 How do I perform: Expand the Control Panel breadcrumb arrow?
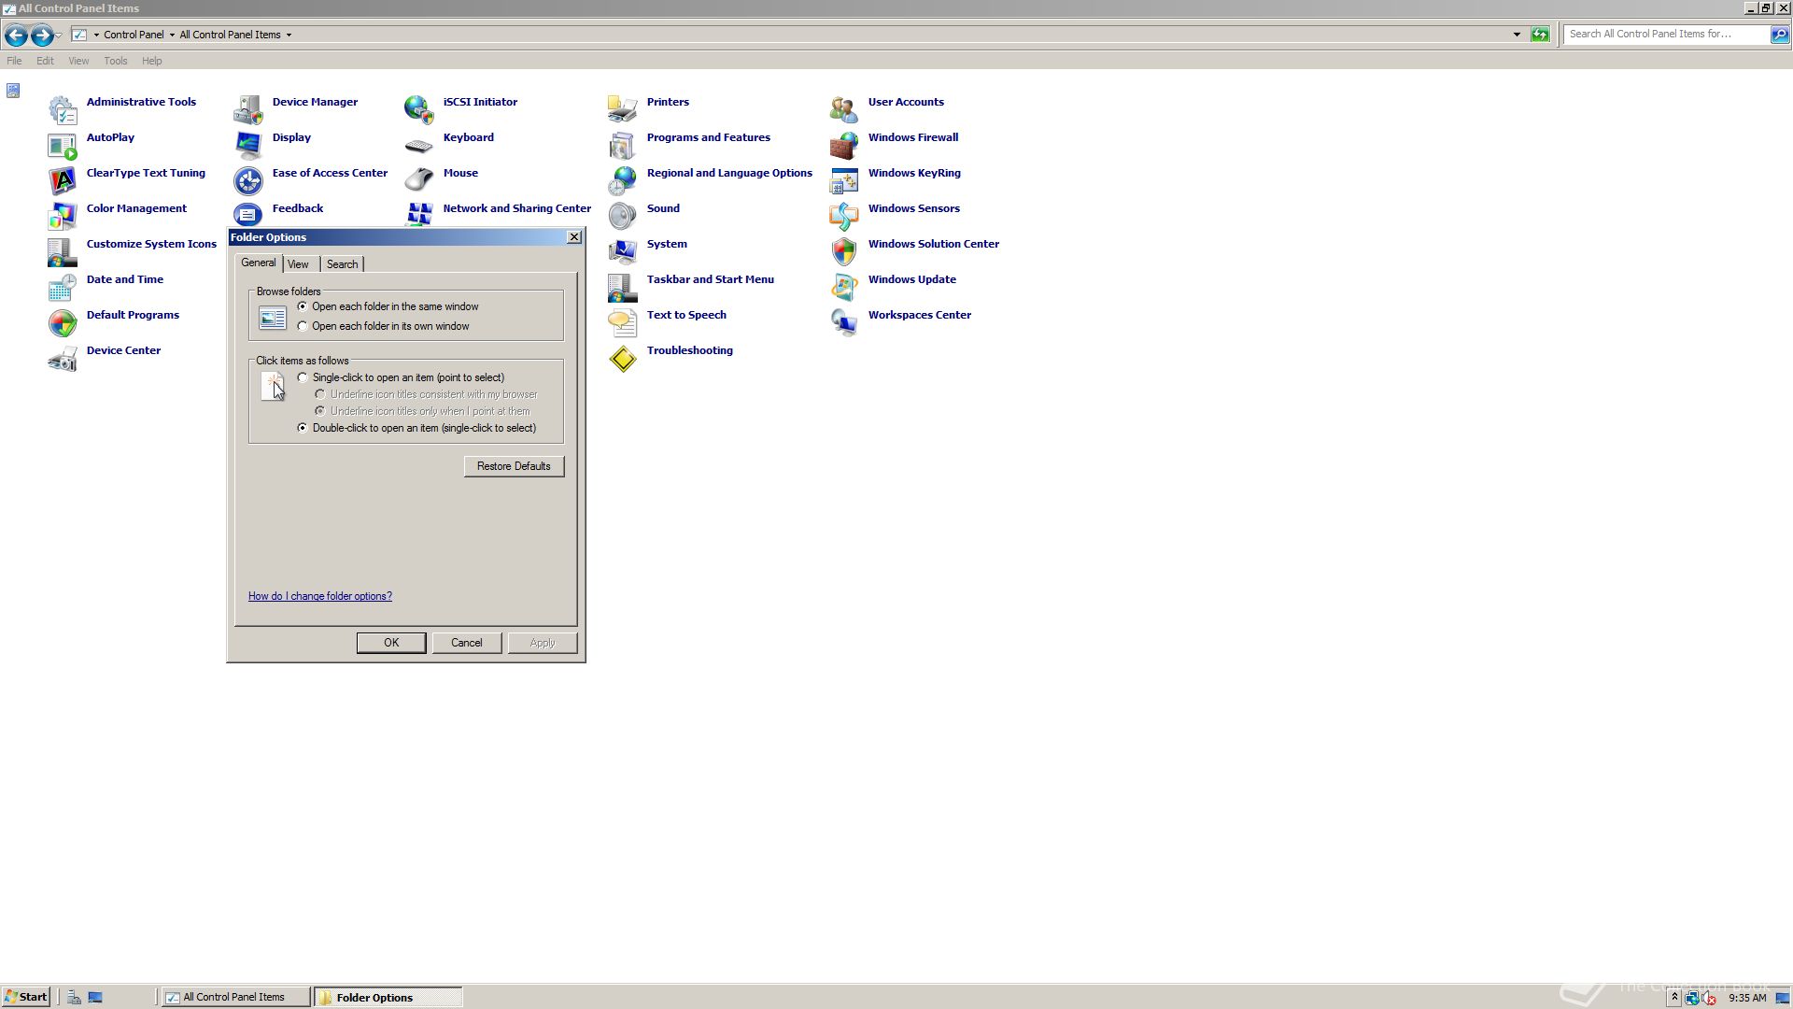click(x=172, y=35)
